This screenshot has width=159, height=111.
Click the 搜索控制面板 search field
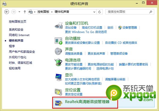point(127,12)
